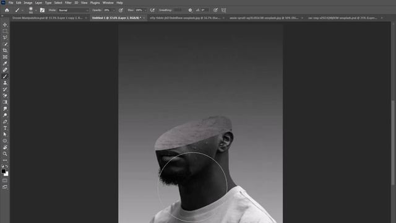The width and height of the screenshot is (396, 223).
Task: Select the Hand tool
Action: pyautogui.click(x=5, y=147)
